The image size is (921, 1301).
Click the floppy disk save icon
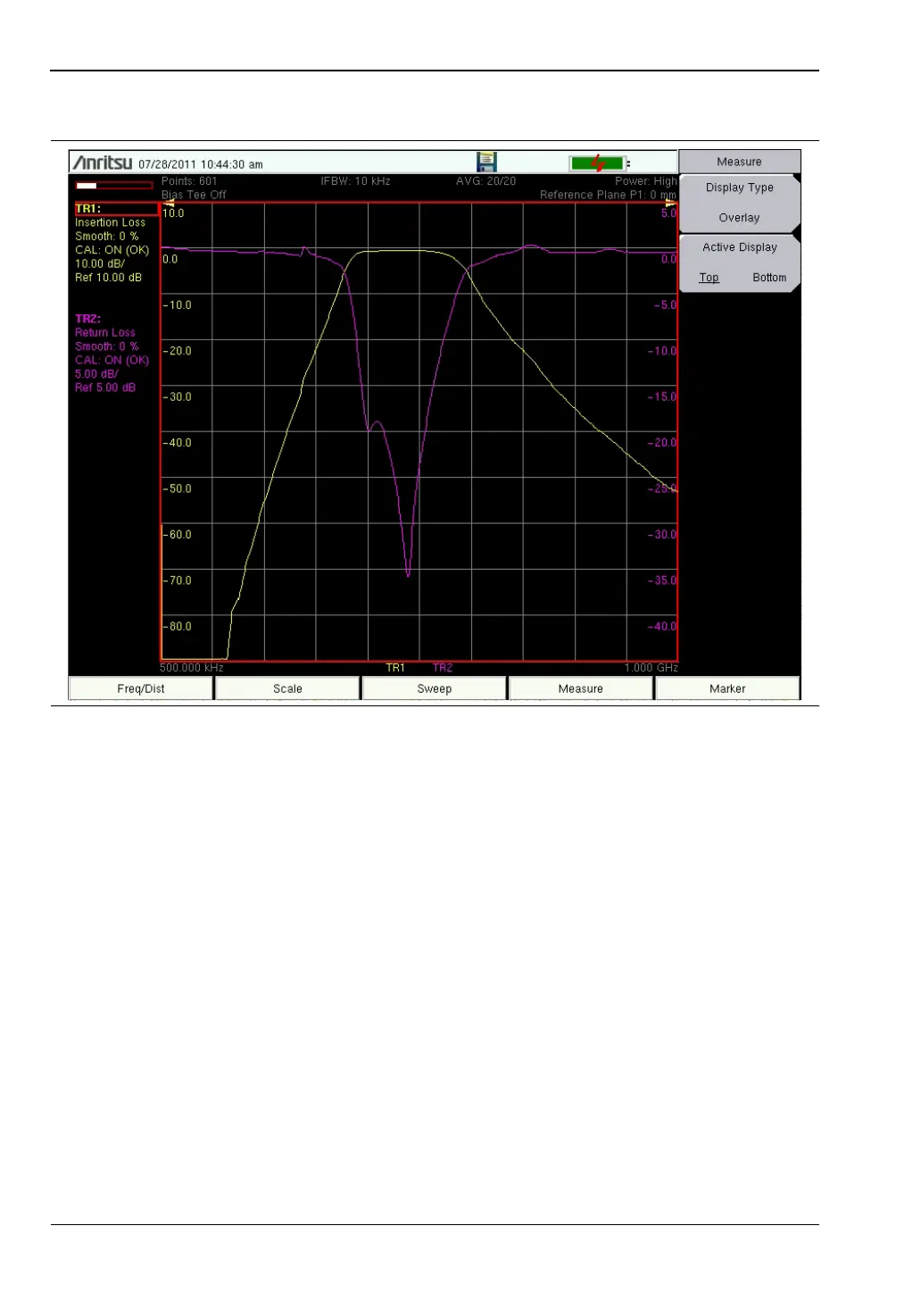pos(486,162)
